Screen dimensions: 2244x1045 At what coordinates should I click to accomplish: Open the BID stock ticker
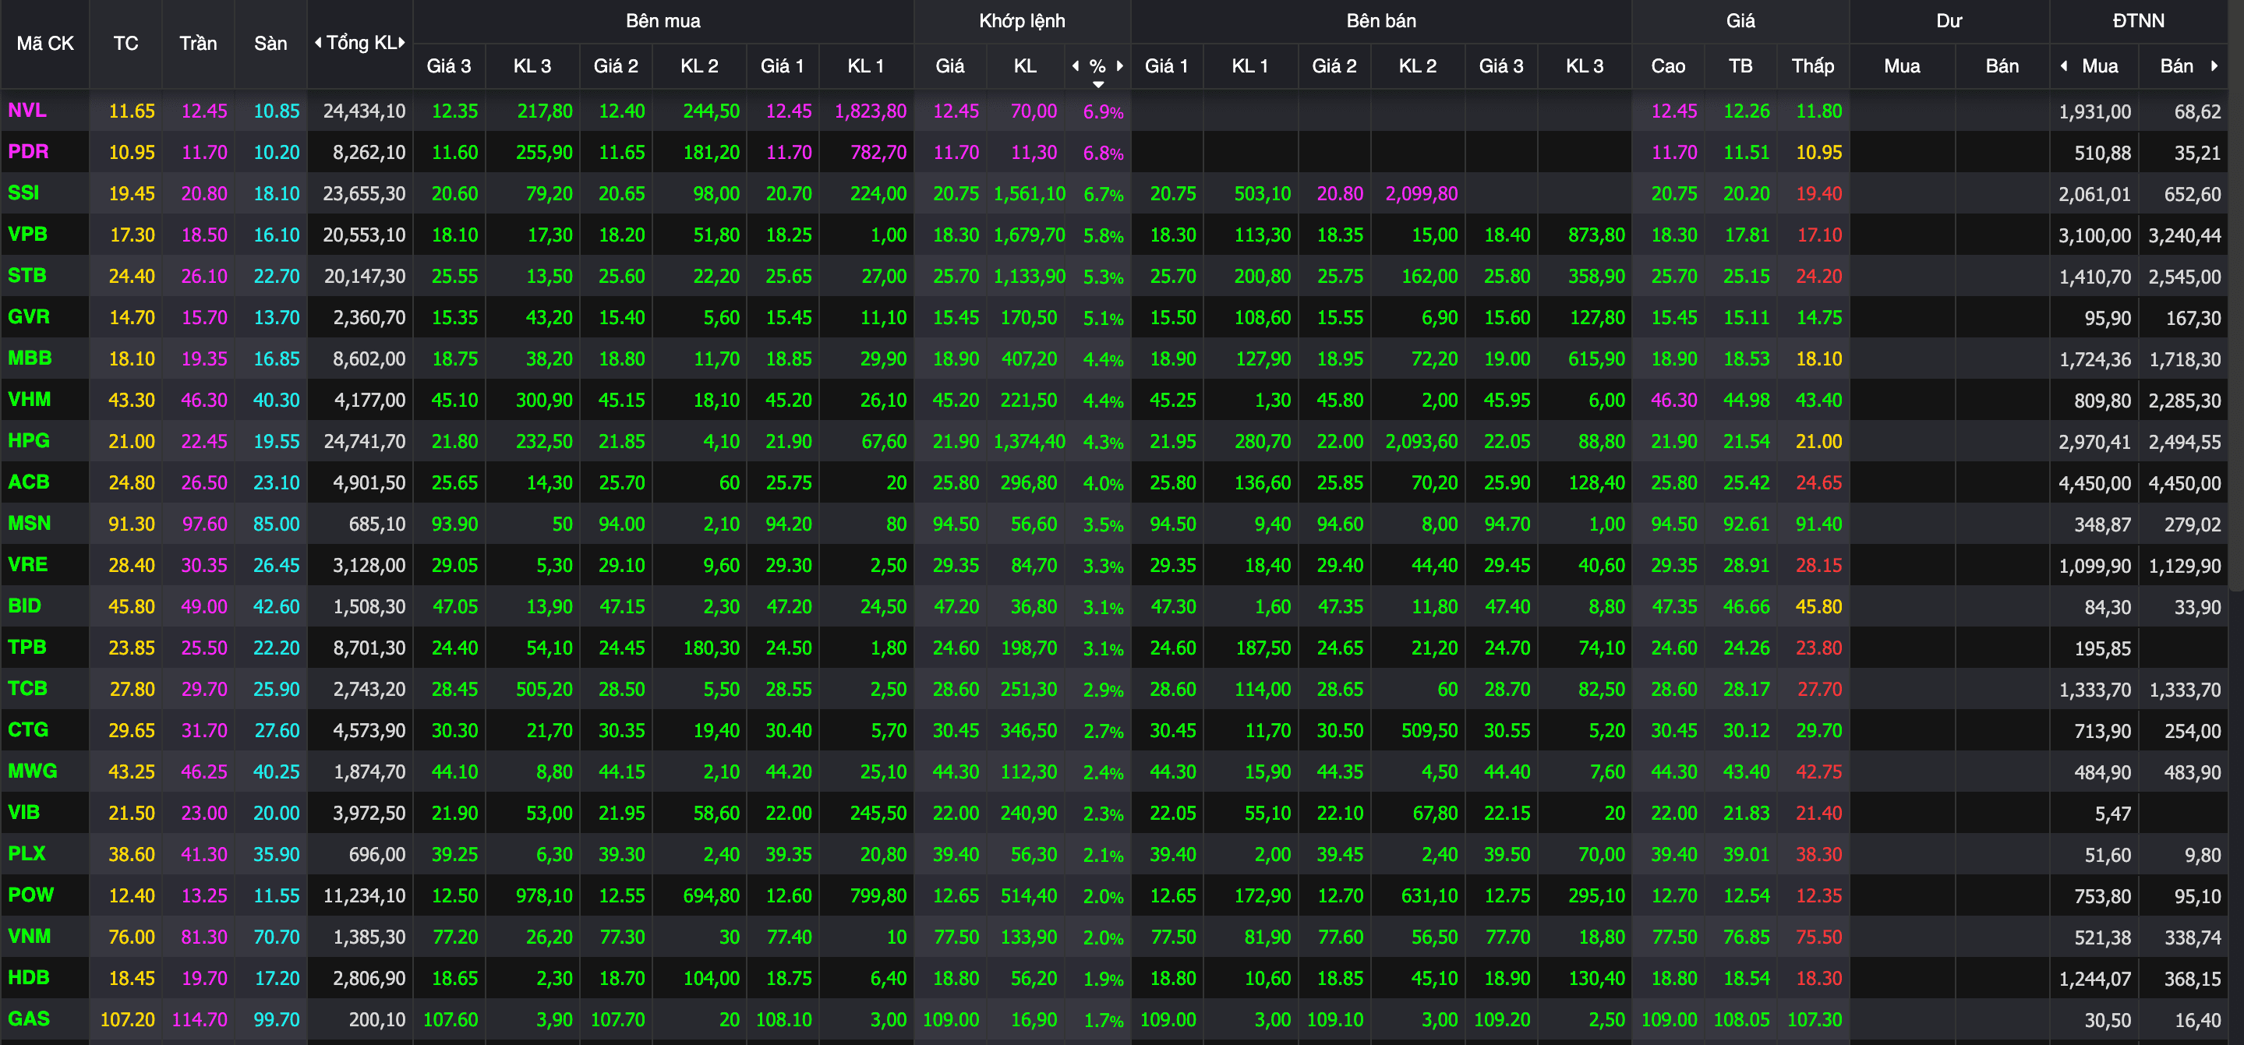(24, 606)
